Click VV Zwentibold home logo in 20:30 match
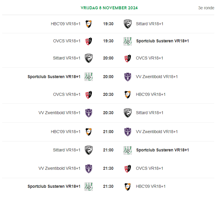 [89, 113]
